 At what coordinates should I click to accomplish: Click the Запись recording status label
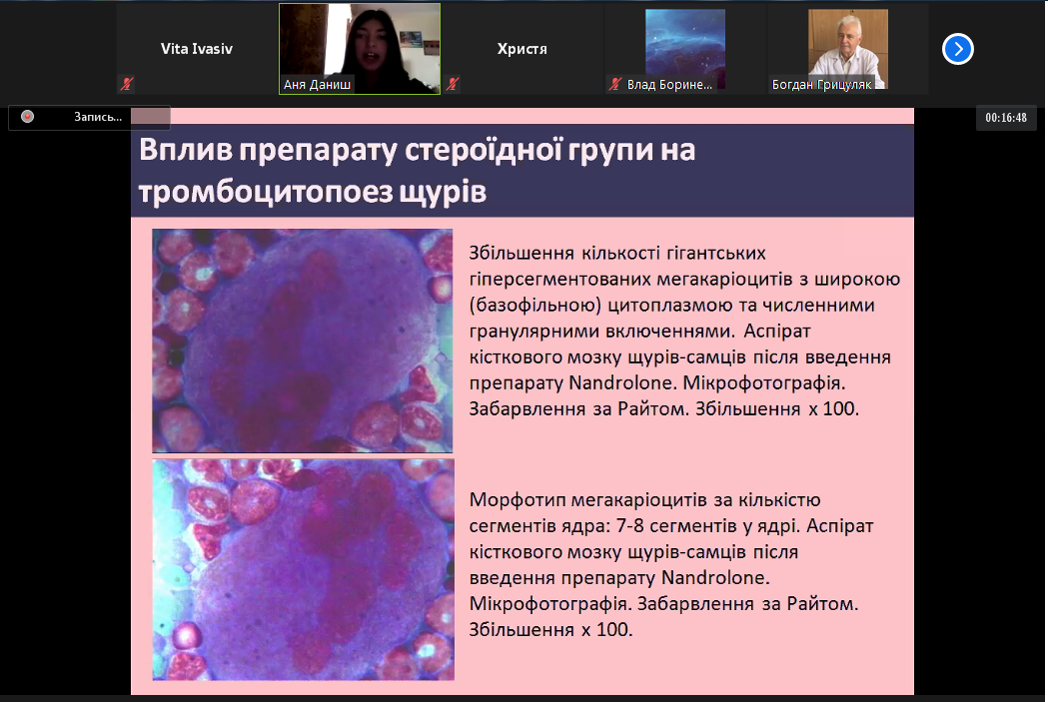98,118
